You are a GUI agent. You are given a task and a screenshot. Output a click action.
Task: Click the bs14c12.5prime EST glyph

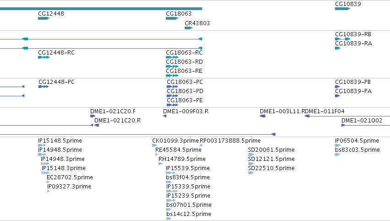169,219
